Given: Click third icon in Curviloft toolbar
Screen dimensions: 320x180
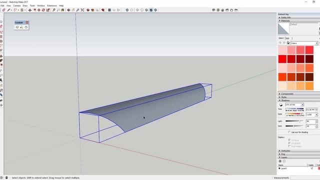Looking at the screenshot, I should (x=26, y=27).
